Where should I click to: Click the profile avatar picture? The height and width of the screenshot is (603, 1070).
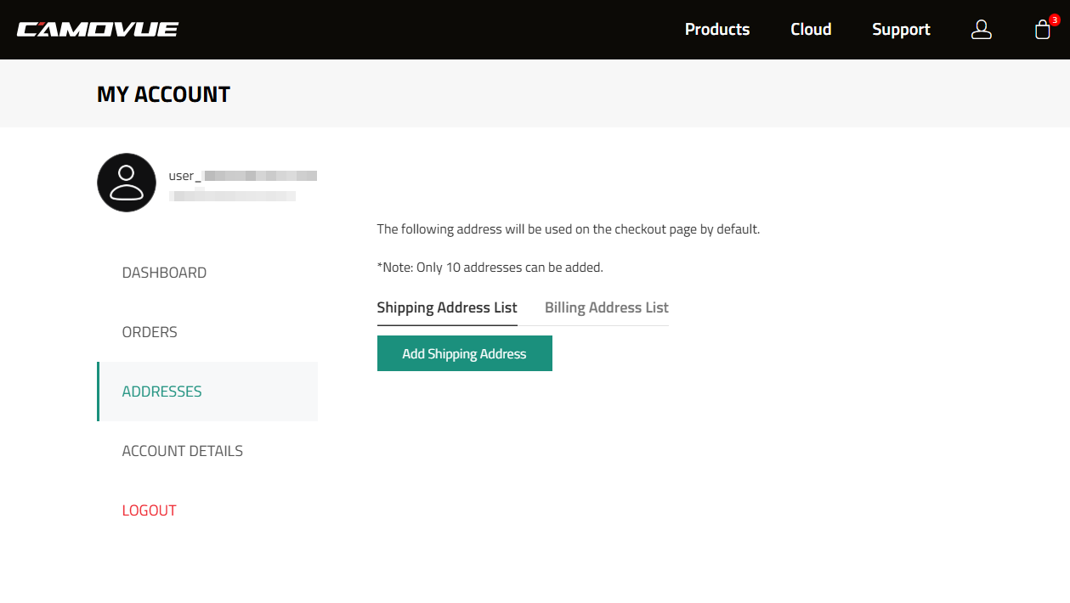(x=127, y=183)
